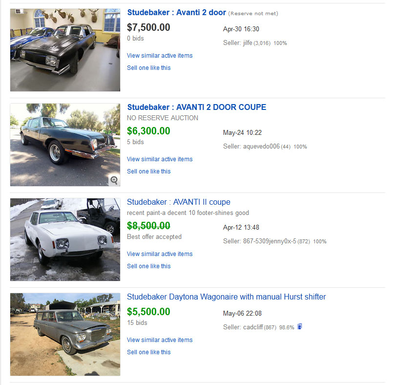Open the white Avanti II snow photo
The image size is (394, 385).
(65, 239)
